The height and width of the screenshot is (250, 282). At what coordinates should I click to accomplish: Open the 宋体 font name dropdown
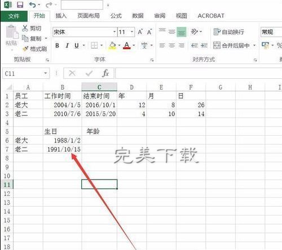tap(114, 32)
